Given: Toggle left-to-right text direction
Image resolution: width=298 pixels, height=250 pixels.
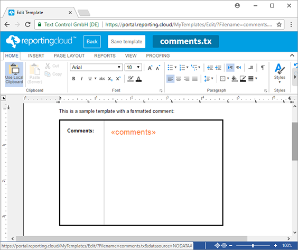Looking at the screenshot, I should point(230,68).
